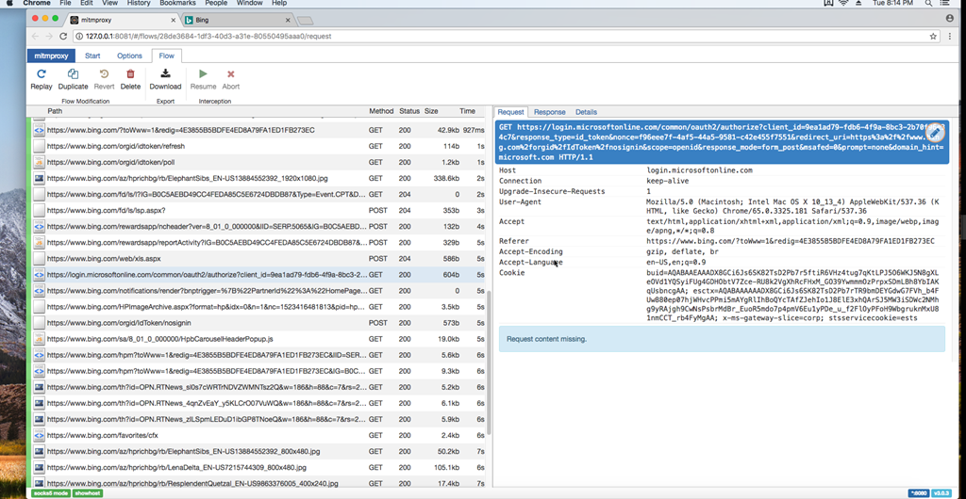Screen dimensions: 966x499
Task: Reload the browser page
Action: 63,37
